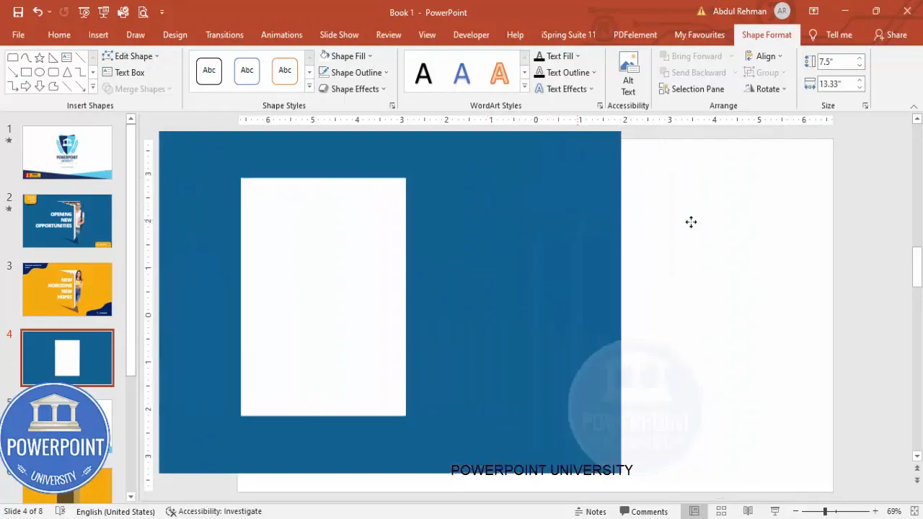Switch to Reading View

748,511
